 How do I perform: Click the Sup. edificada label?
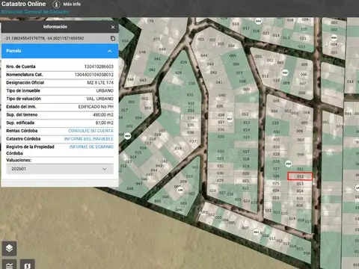pos(20,123)
